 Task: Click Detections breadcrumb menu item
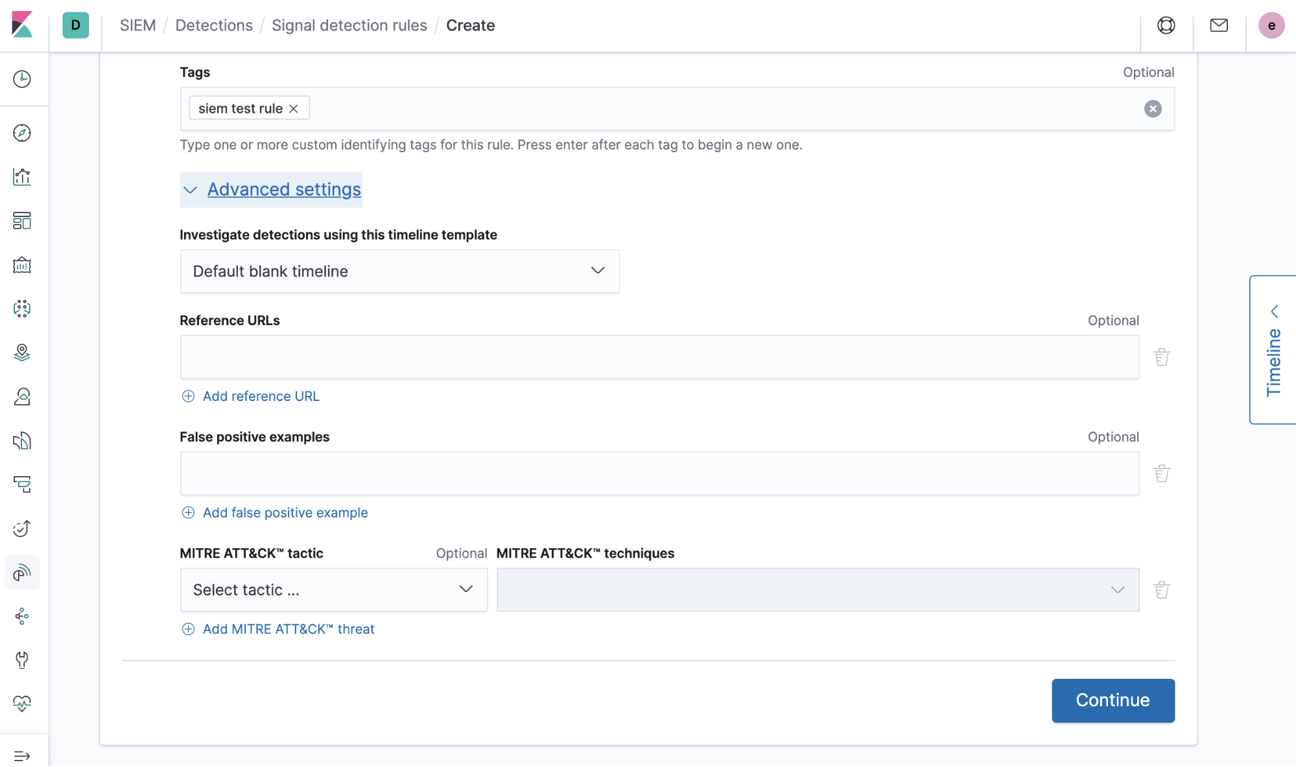[214, 25]
